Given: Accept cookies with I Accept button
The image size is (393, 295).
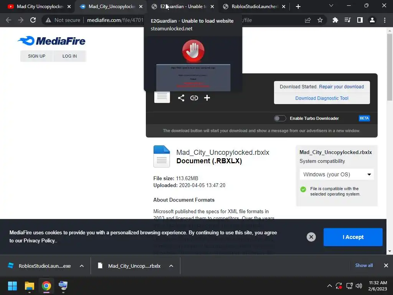Looking at the screenshot, I should (353, 237).
